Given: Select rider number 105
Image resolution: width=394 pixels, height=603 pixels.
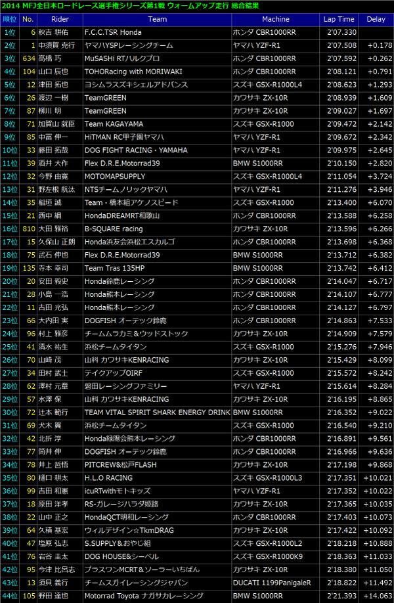Looking at the screenshot, I should click(x=28, y=596).
